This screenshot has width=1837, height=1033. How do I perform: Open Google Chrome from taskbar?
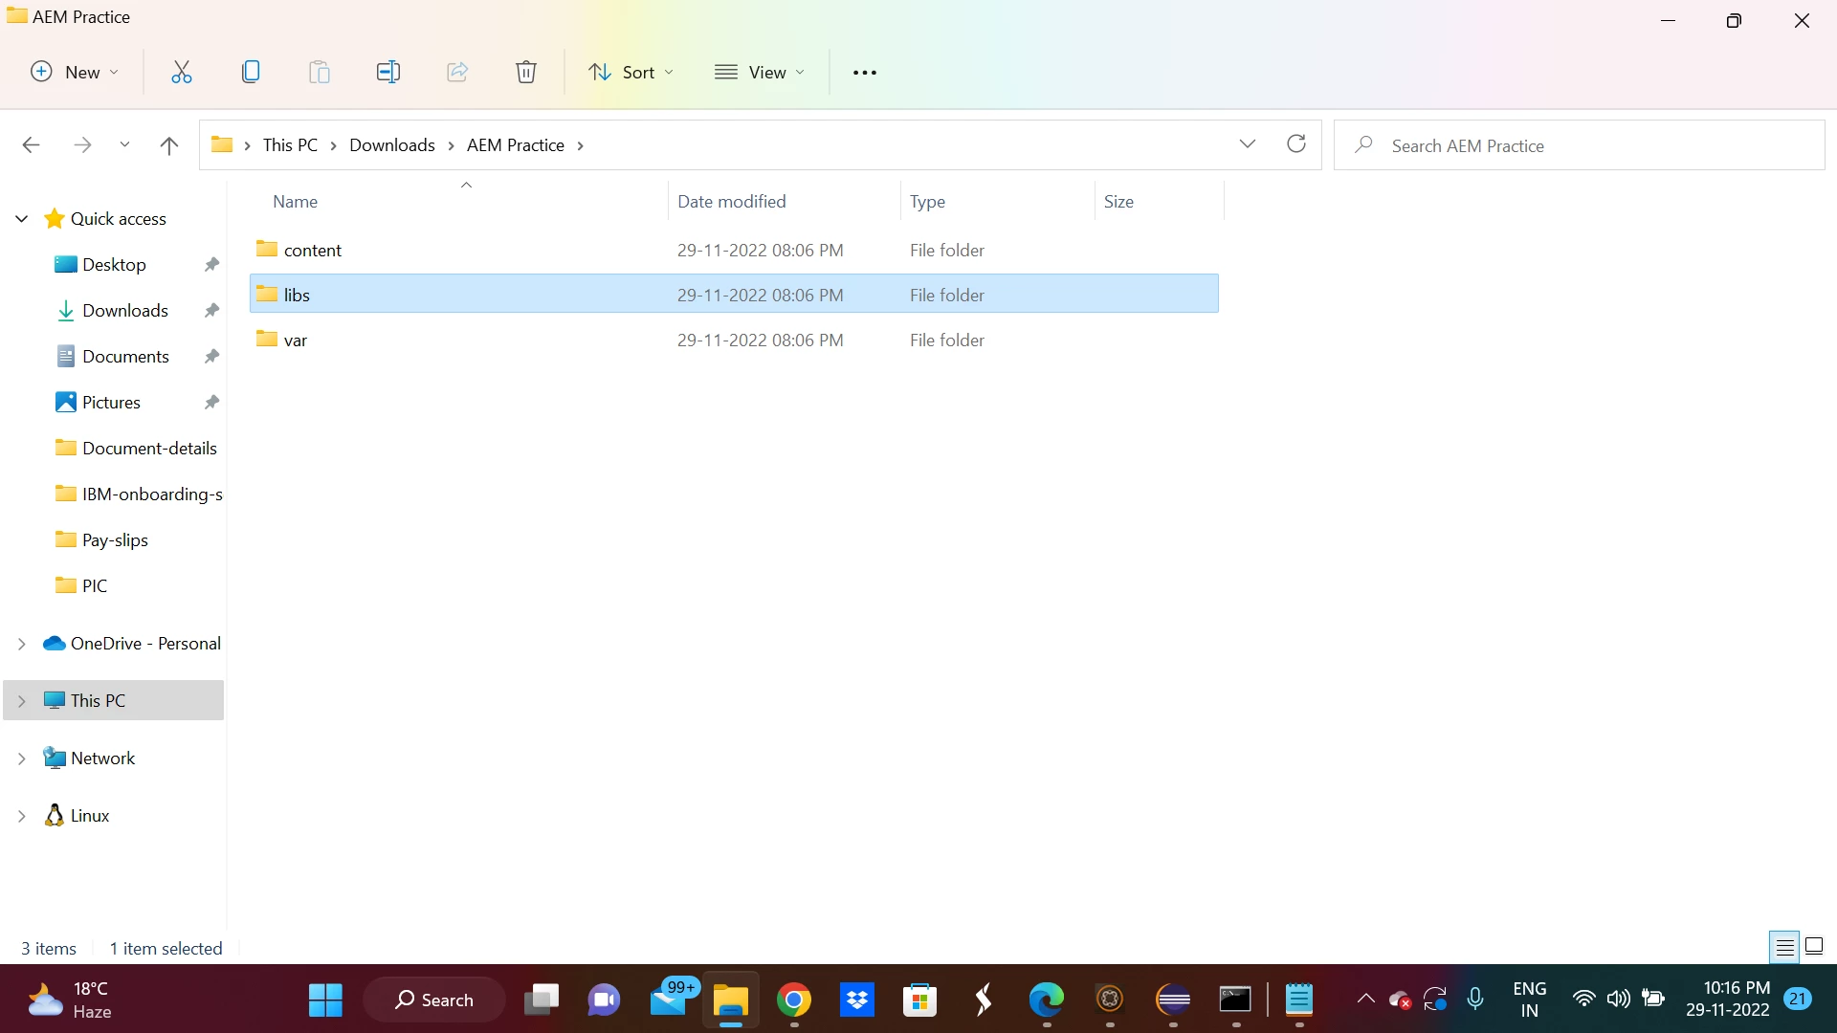coord(793,1000)
